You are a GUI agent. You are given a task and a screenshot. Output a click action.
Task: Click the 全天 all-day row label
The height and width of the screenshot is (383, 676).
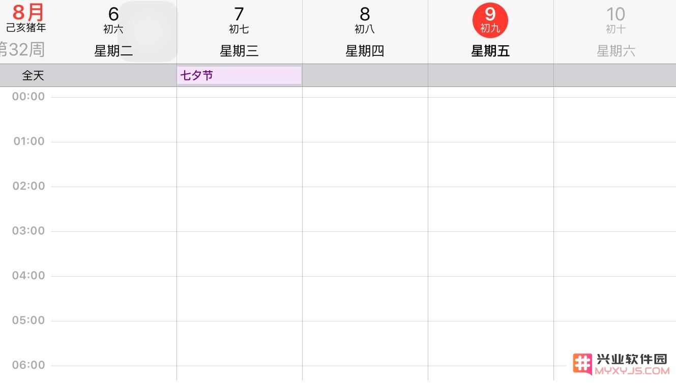(33, 76)
